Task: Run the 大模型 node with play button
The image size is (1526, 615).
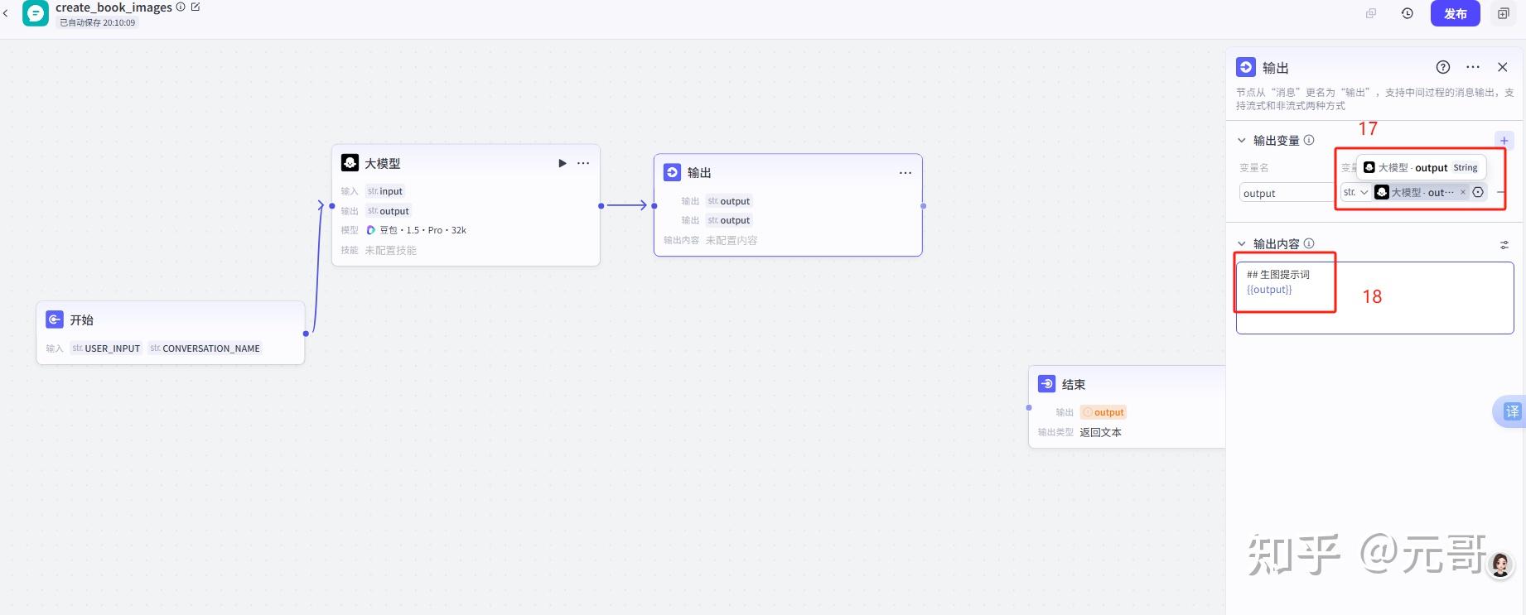Action: [x=562, y=163]
